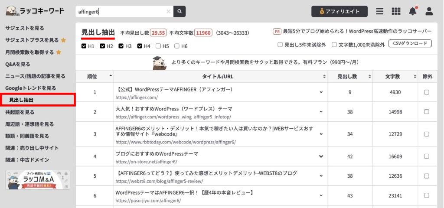The width and height of the screenshot is (444, 208).
Task: Click the ラッコキーワード logo
Action: pyautogui.click(x=35, y=11)
